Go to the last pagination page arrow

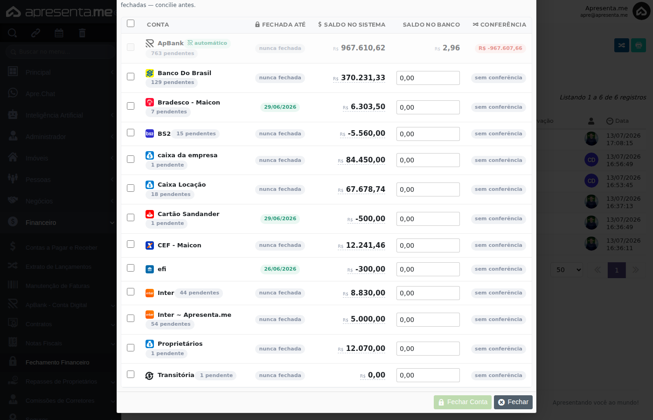coord(635,270)
